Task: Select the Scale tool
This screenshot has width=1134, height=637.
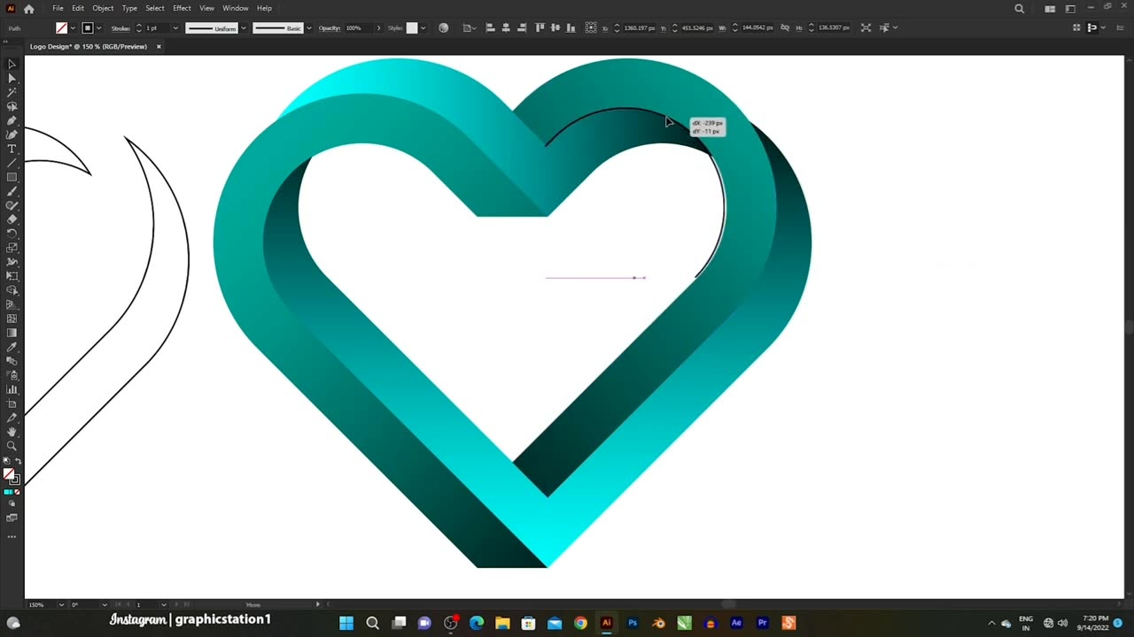Action: tap(12, 247)
